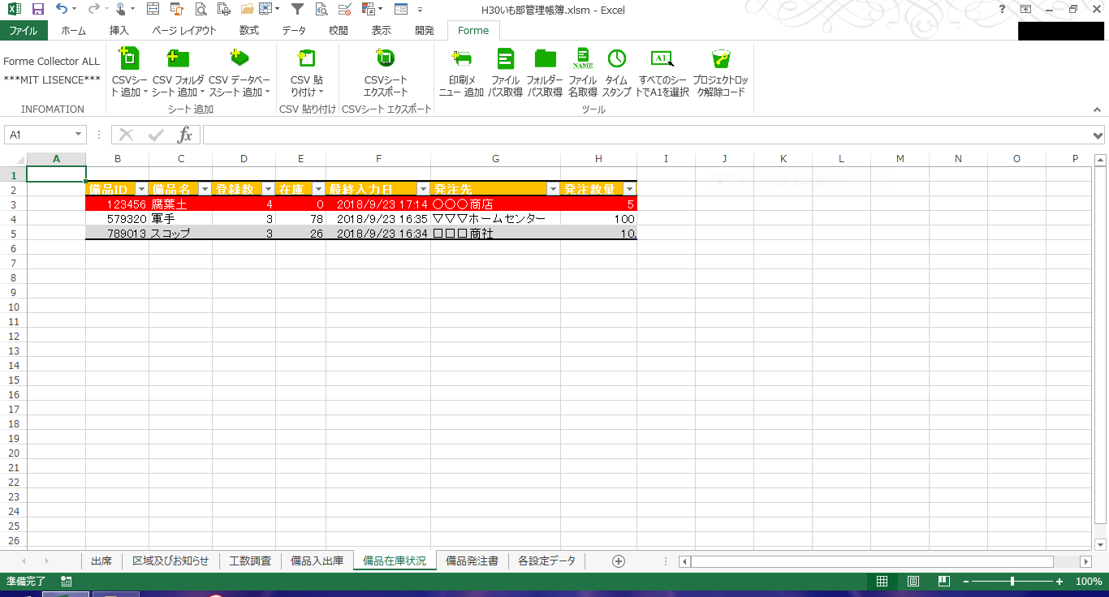Open the データ ribbon tab

(x=294, y=31)
